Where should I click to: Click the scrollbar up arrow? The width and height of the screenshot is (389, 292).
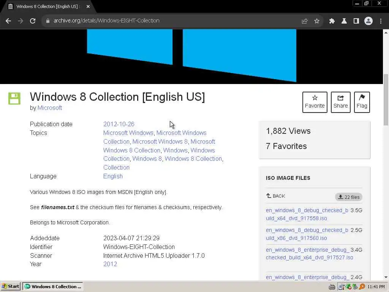point(386,32)
